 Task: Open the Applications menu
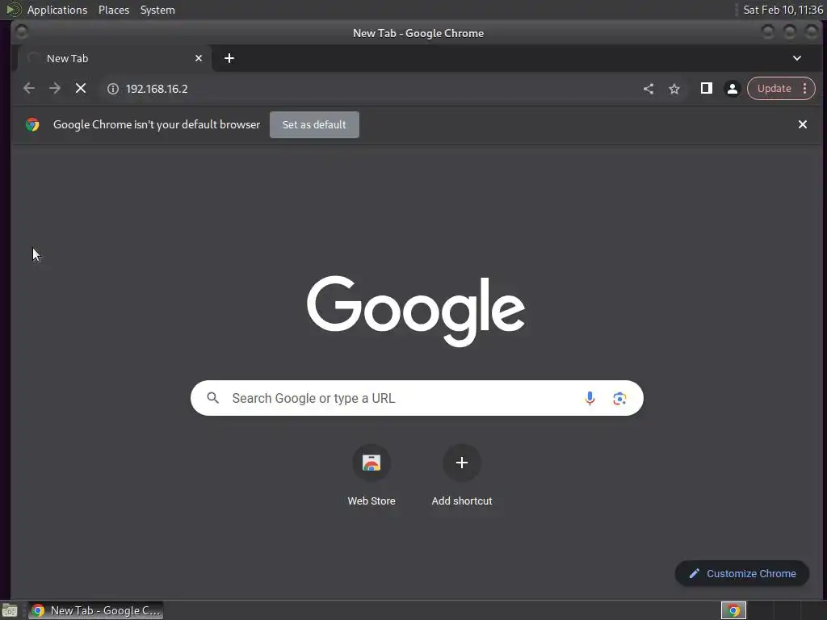pyautogui.click(x=57, y=10)
